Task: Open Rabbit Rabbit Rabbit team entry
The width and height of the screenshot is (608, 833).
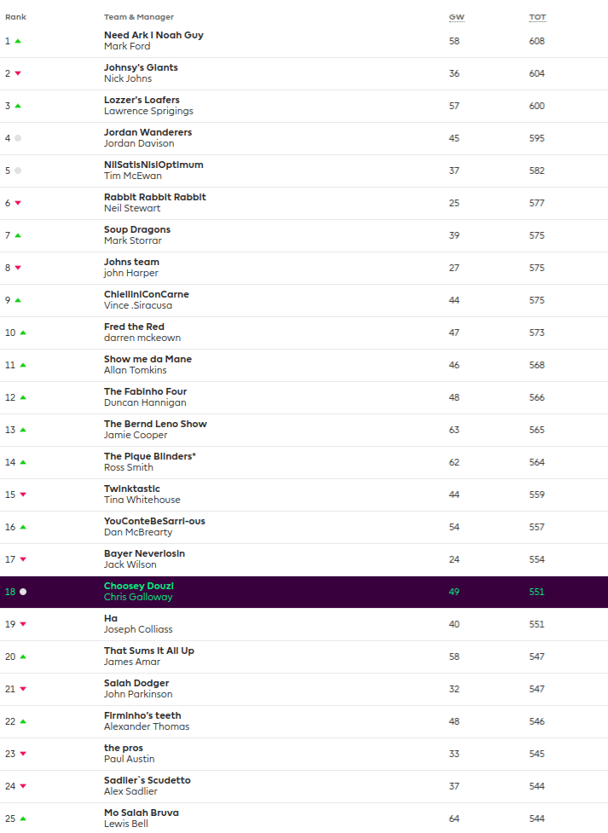Action: tap(155, 197)
